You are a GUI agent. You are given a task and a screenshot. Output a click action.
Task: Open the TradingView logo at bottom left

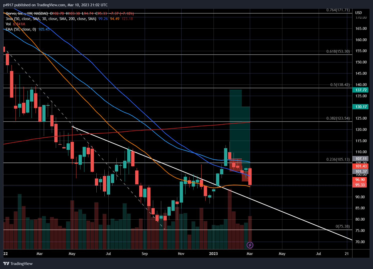[18, 263]
